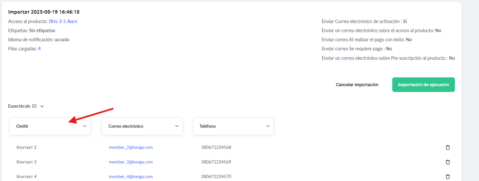Select the member_4@kwiga.com email link
Screen dimensions: 479x181
click(131, 177)
